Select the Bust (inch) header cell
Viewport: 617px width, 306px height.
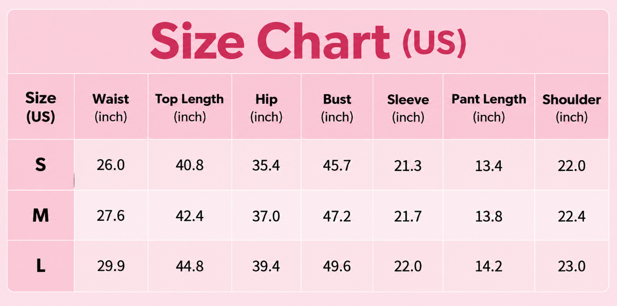point(337,108)
